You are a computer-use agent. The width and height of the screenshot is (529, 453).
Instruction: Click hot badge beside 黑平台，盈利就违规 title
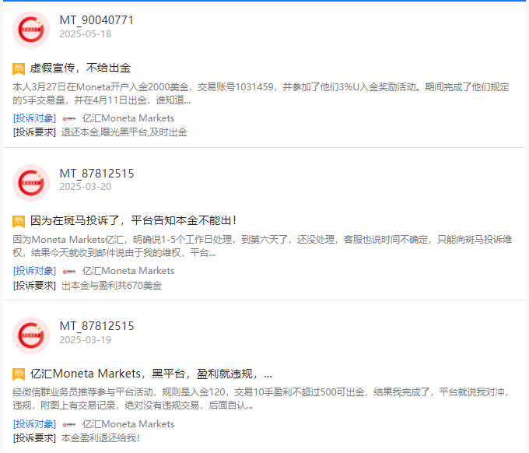tap(19, 374)
